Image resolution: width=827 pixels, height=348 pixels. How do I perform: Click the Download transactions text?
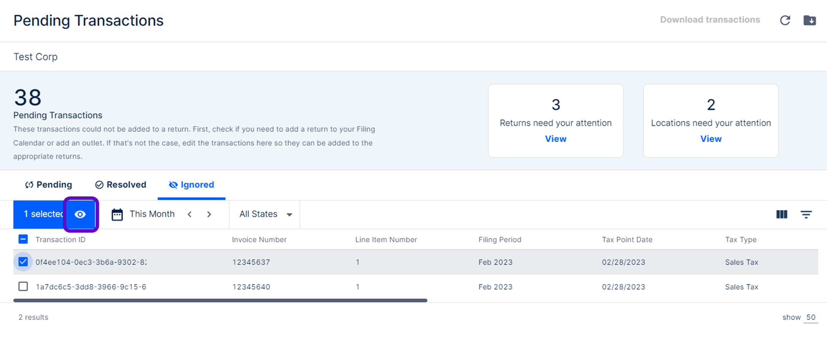point(710,20)
